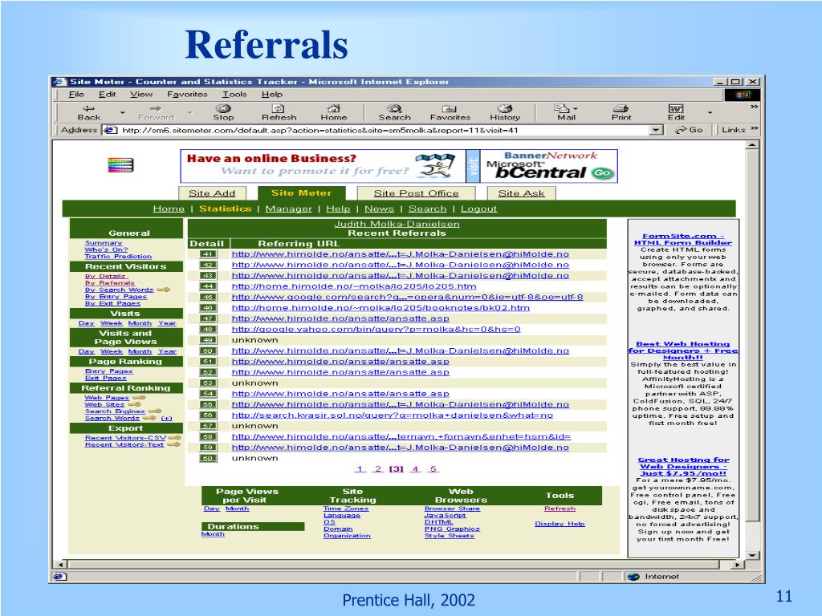The image size is (822, 616).
Task: Open the FormSite.com HTML Form Builder ad link
Action: click(x=683, y=239)
